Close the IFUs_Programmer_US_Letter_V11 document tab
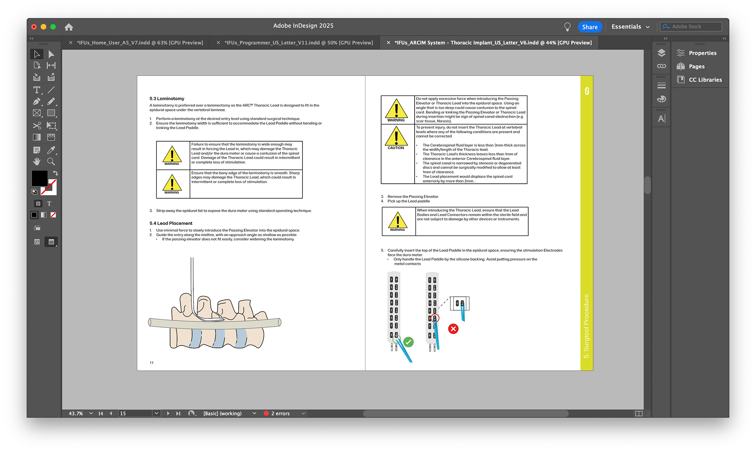Image resolution: width=756 pixels, height=453 pixels. tap(218, 43)
